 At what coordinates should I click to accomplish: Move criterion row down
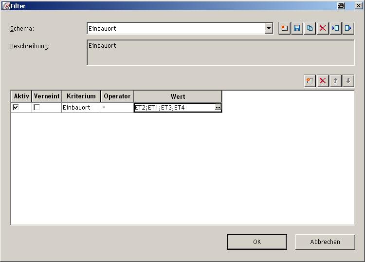coord(348,81)
